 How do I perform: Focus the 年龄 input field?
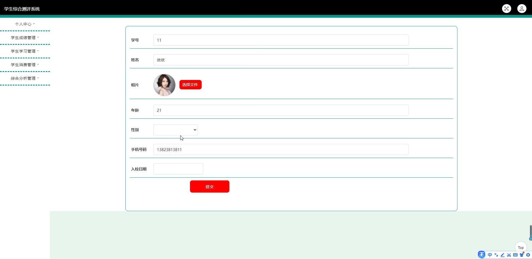coord(281,110)
